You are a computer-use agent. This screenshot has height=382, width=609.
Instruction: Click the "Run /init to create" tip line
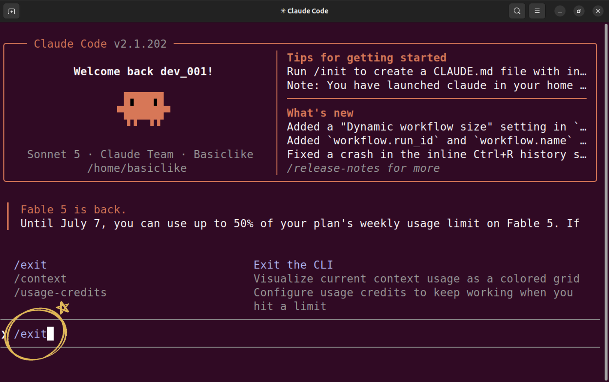coord(437,71)
